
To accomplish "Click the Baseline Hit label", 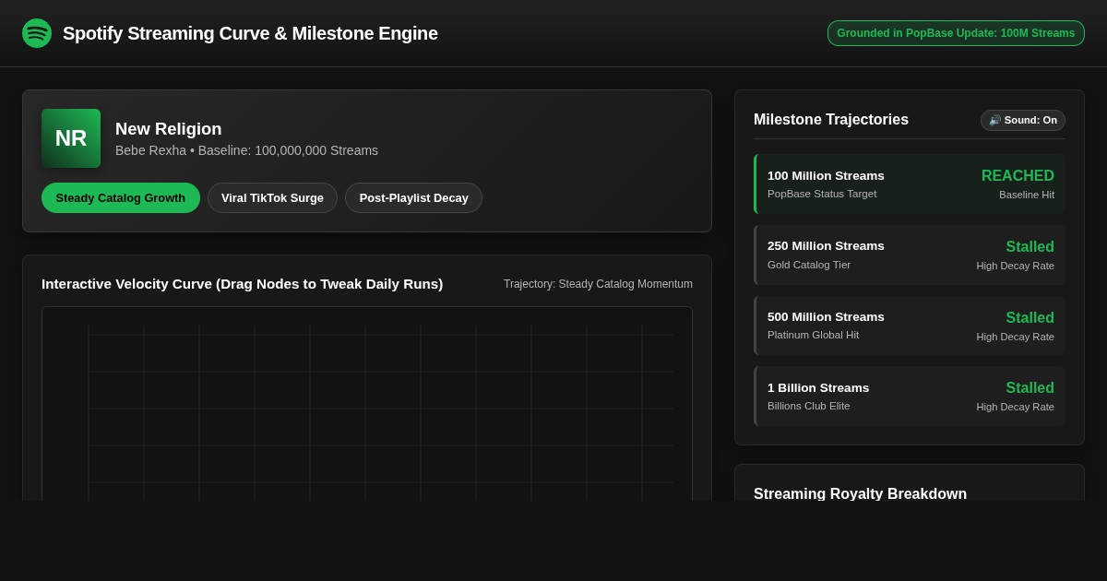I will point(1027,195).
